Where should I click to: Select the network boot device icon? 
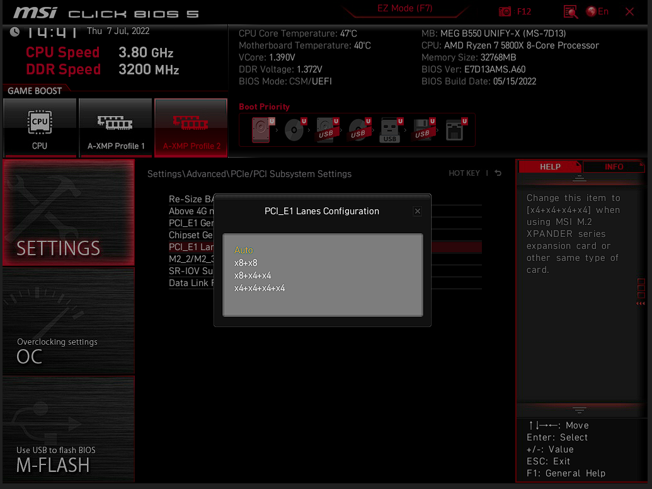(x=455, y=130)
